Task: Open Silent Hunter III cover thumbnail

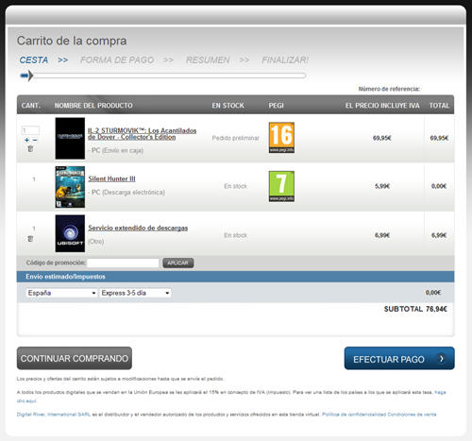Action: tap(70, 187)
